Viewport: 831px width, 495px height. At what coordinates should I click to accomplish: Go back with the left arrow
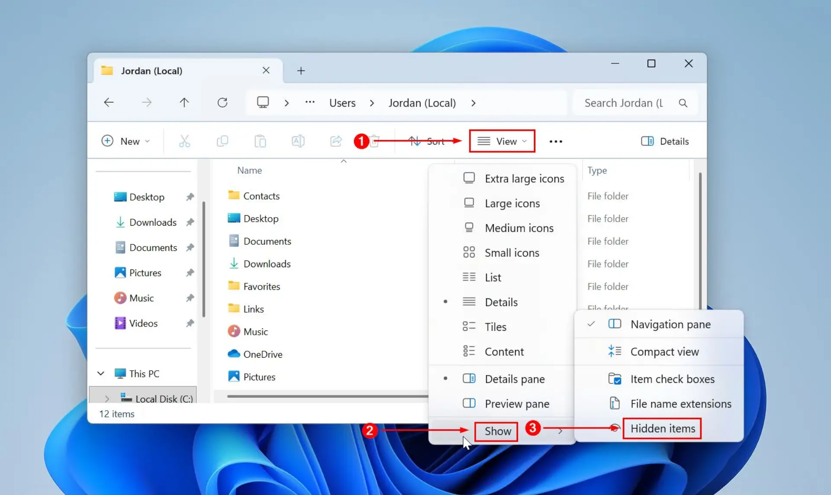109,103
